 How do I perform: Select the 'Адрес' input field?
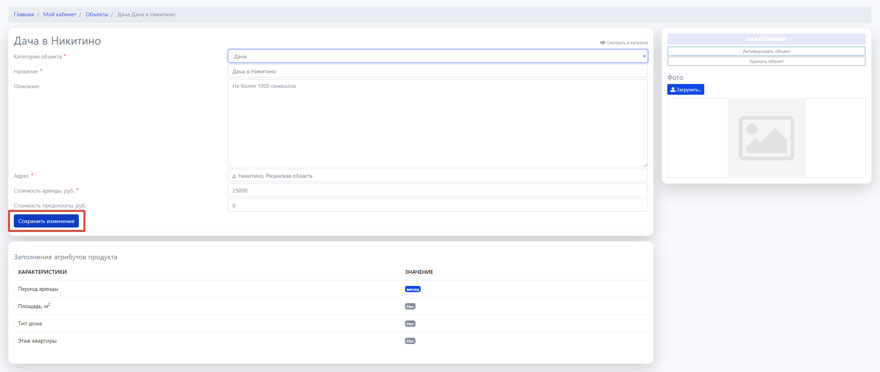(x=437, y=176)
